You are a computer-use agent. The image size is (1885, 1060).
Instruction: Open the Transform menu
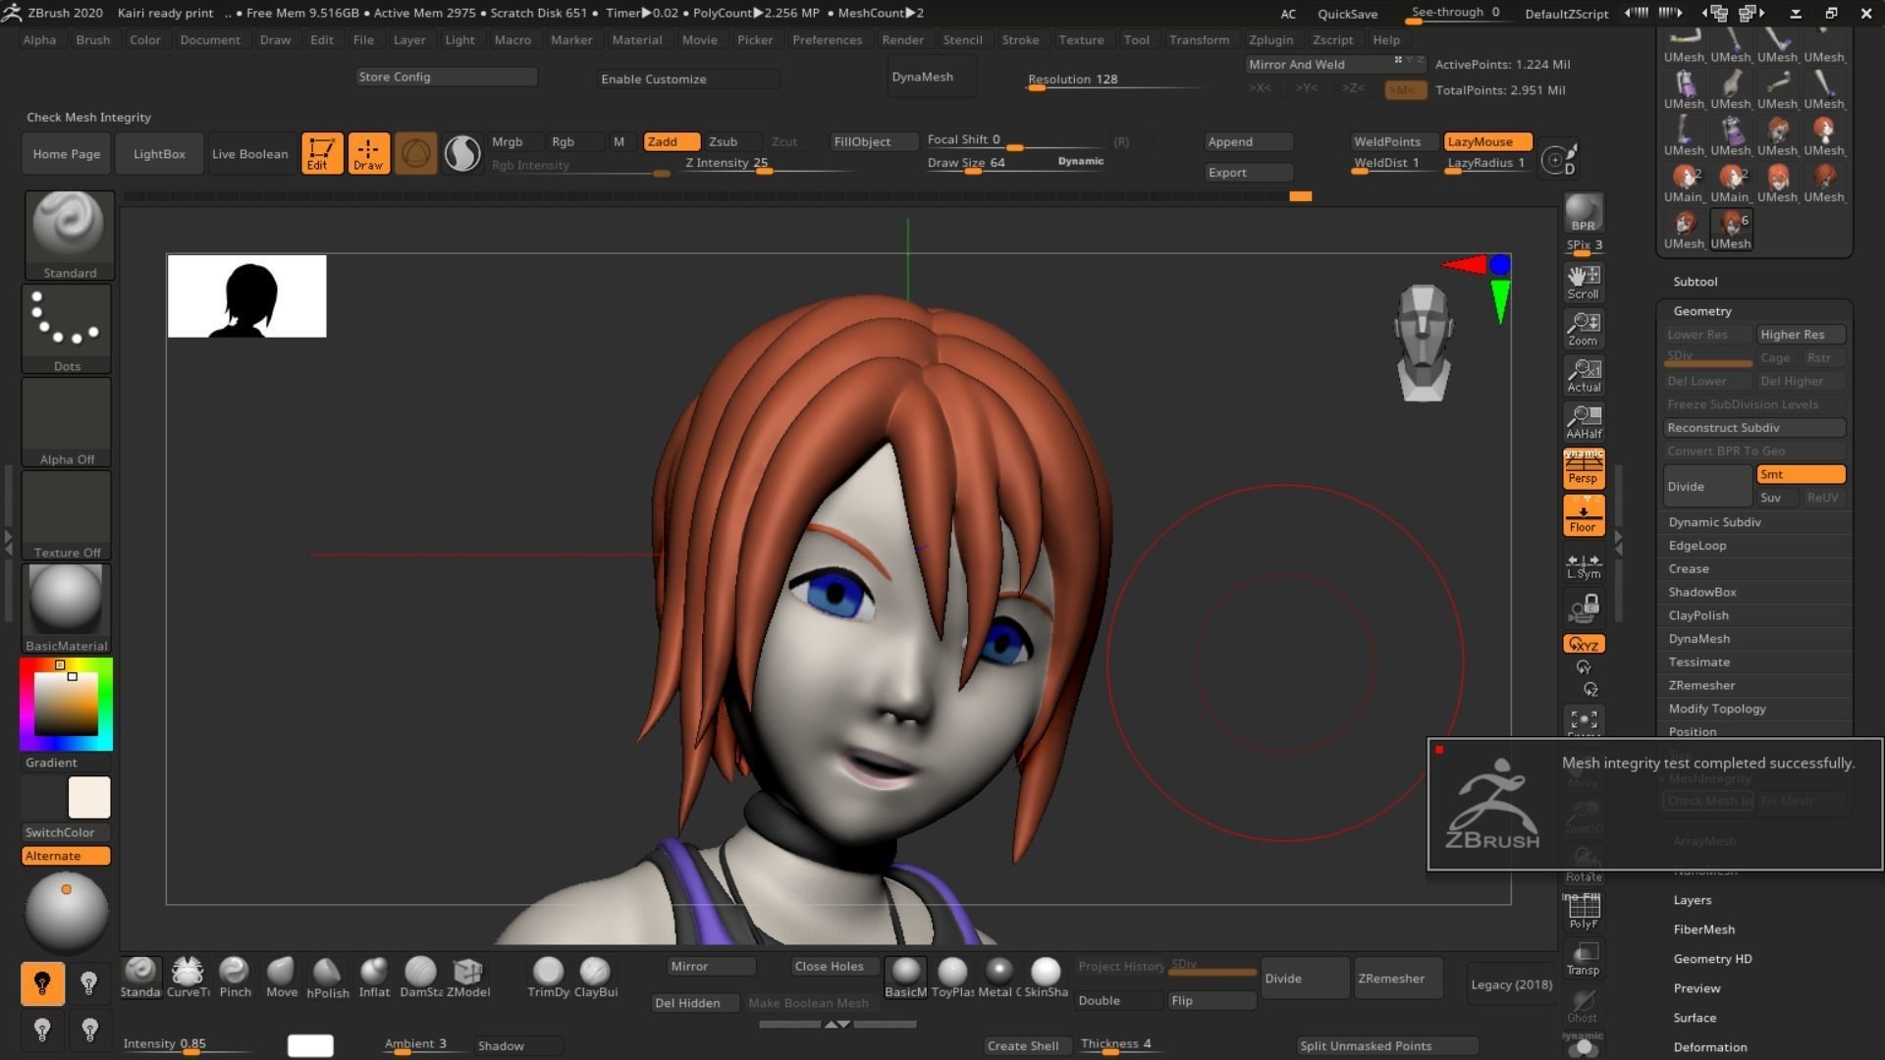(1199, 40)
